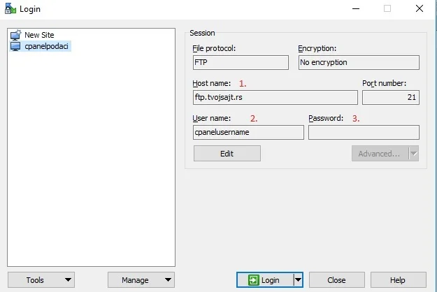
Task: Click the Edit button
Action: (x=227, y=154)
